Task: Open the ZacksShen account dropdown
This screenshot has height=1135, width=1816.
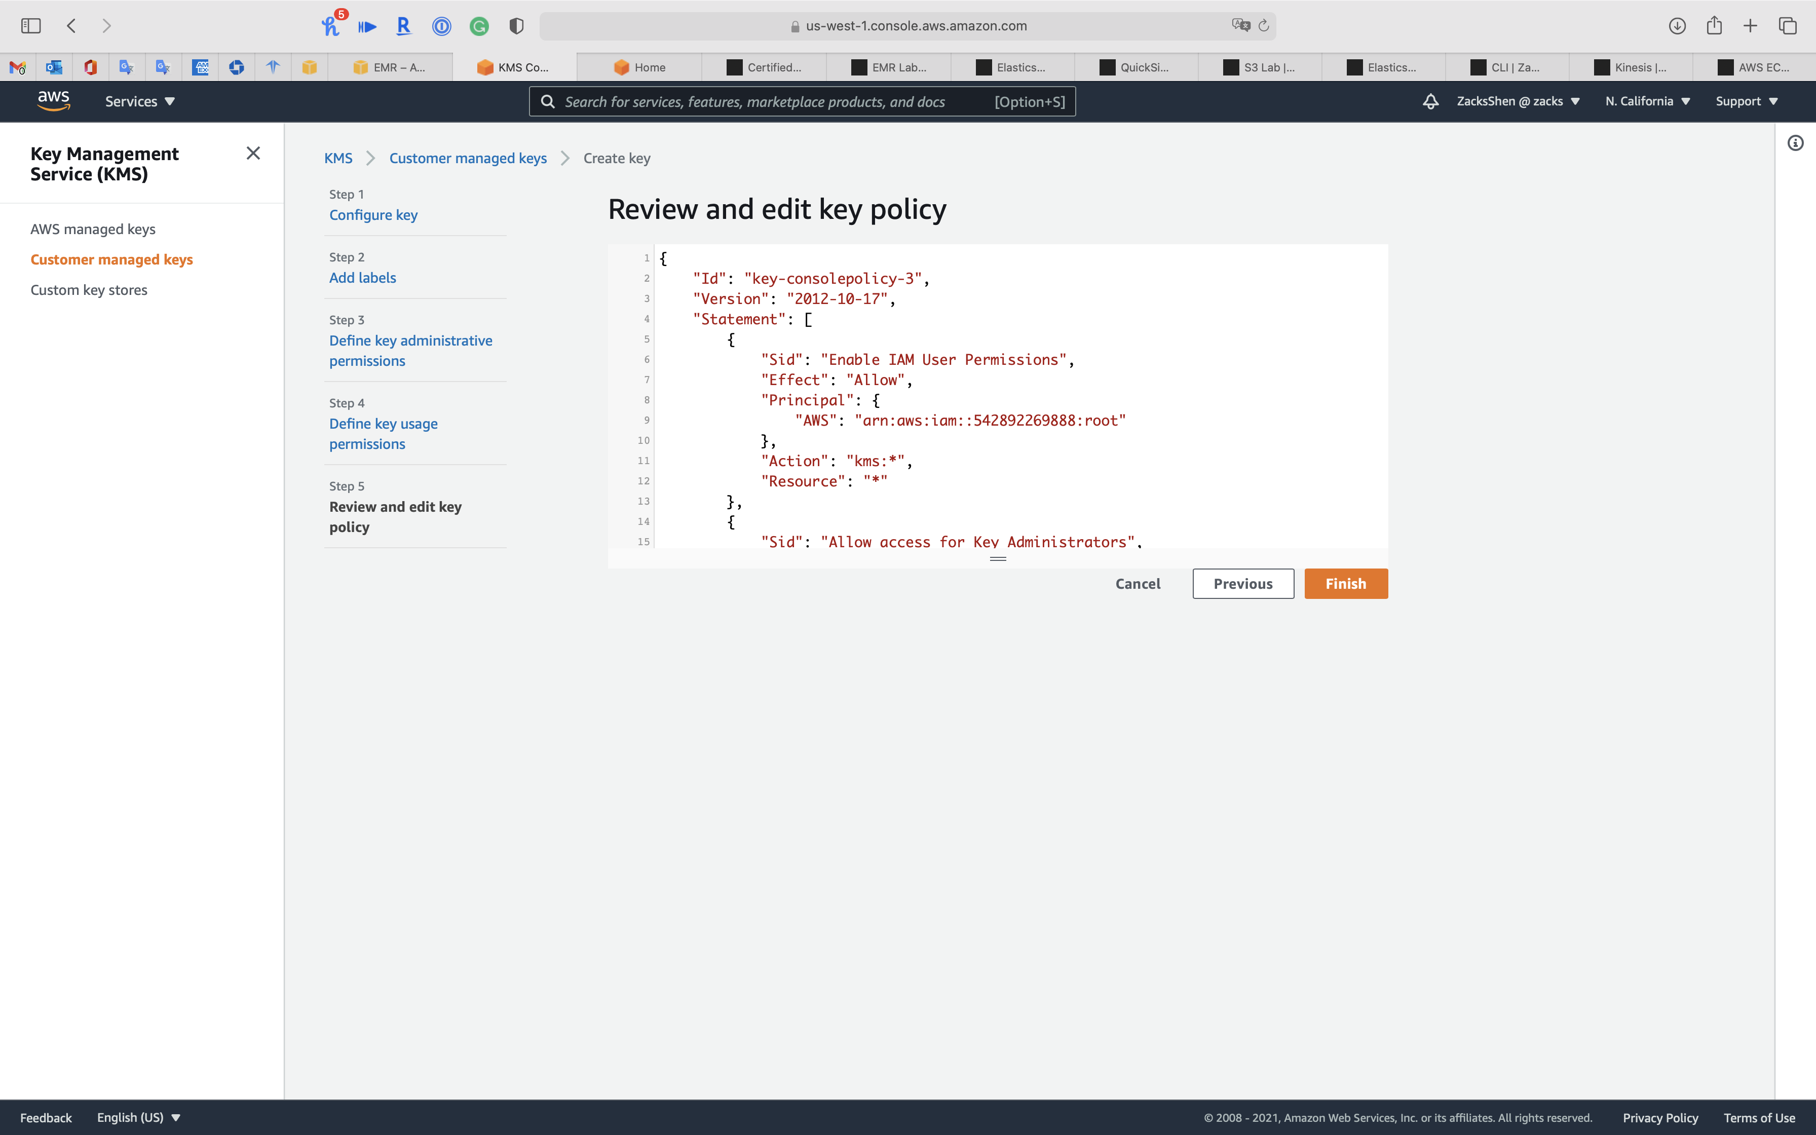Action: click(x=1518, y=101)
